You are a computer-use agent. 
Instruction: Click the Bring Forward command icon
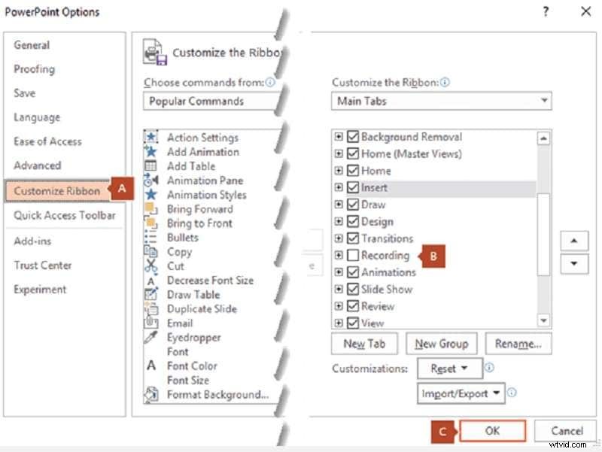(x=150, y=209)
